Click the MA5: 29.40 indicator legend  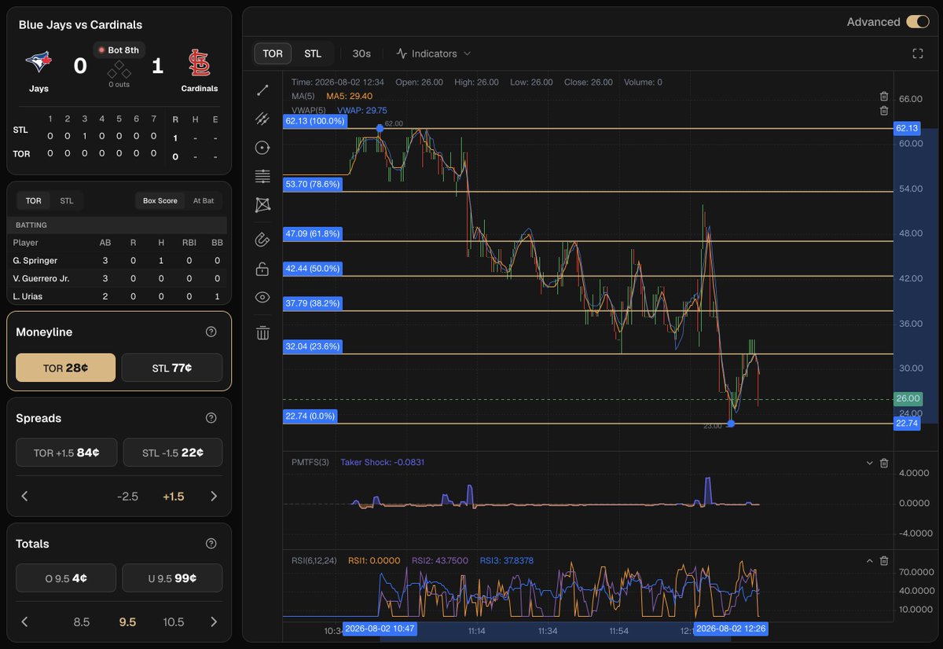click(x=349, y=96)
